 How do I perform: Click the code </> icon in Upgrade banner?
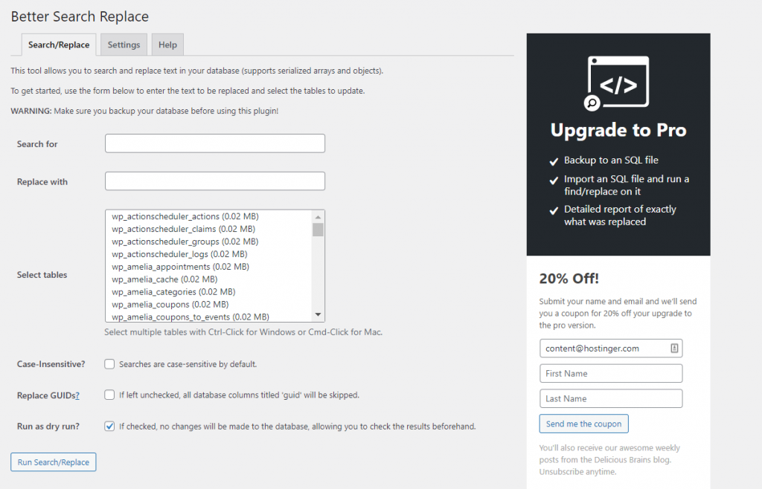pos(618,83)
